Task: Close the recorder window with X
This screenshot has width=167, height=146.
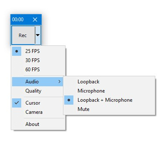Action: tap(35, 19)
